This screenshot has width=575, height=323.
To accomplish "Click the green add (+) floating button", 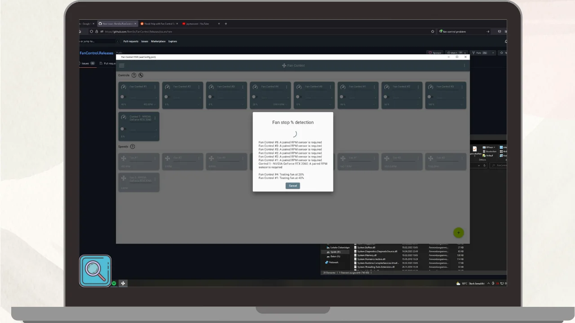I will pos(458,232).
